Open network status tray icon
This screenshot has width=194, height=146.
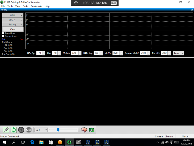163,142
